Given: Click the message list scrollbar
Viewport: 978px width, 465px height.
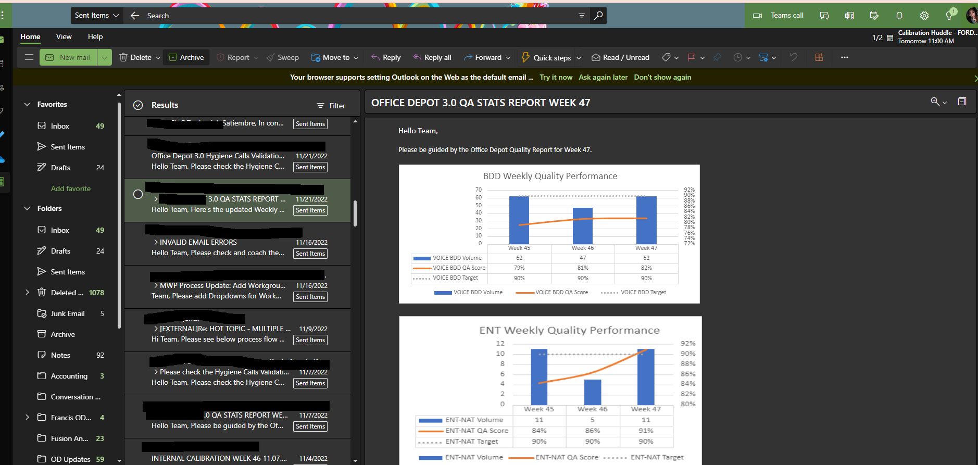Looking at the screenshot, I should (x=355, y=213).
